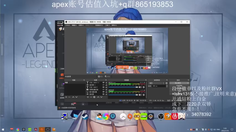
Task: Add a new scene with plus button
Action: click(66, 97)
